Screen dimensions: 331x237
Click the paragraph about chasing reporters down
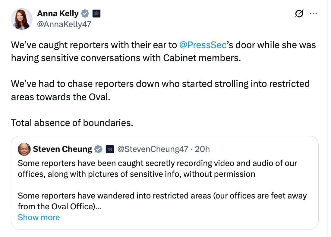click(160, 90)
